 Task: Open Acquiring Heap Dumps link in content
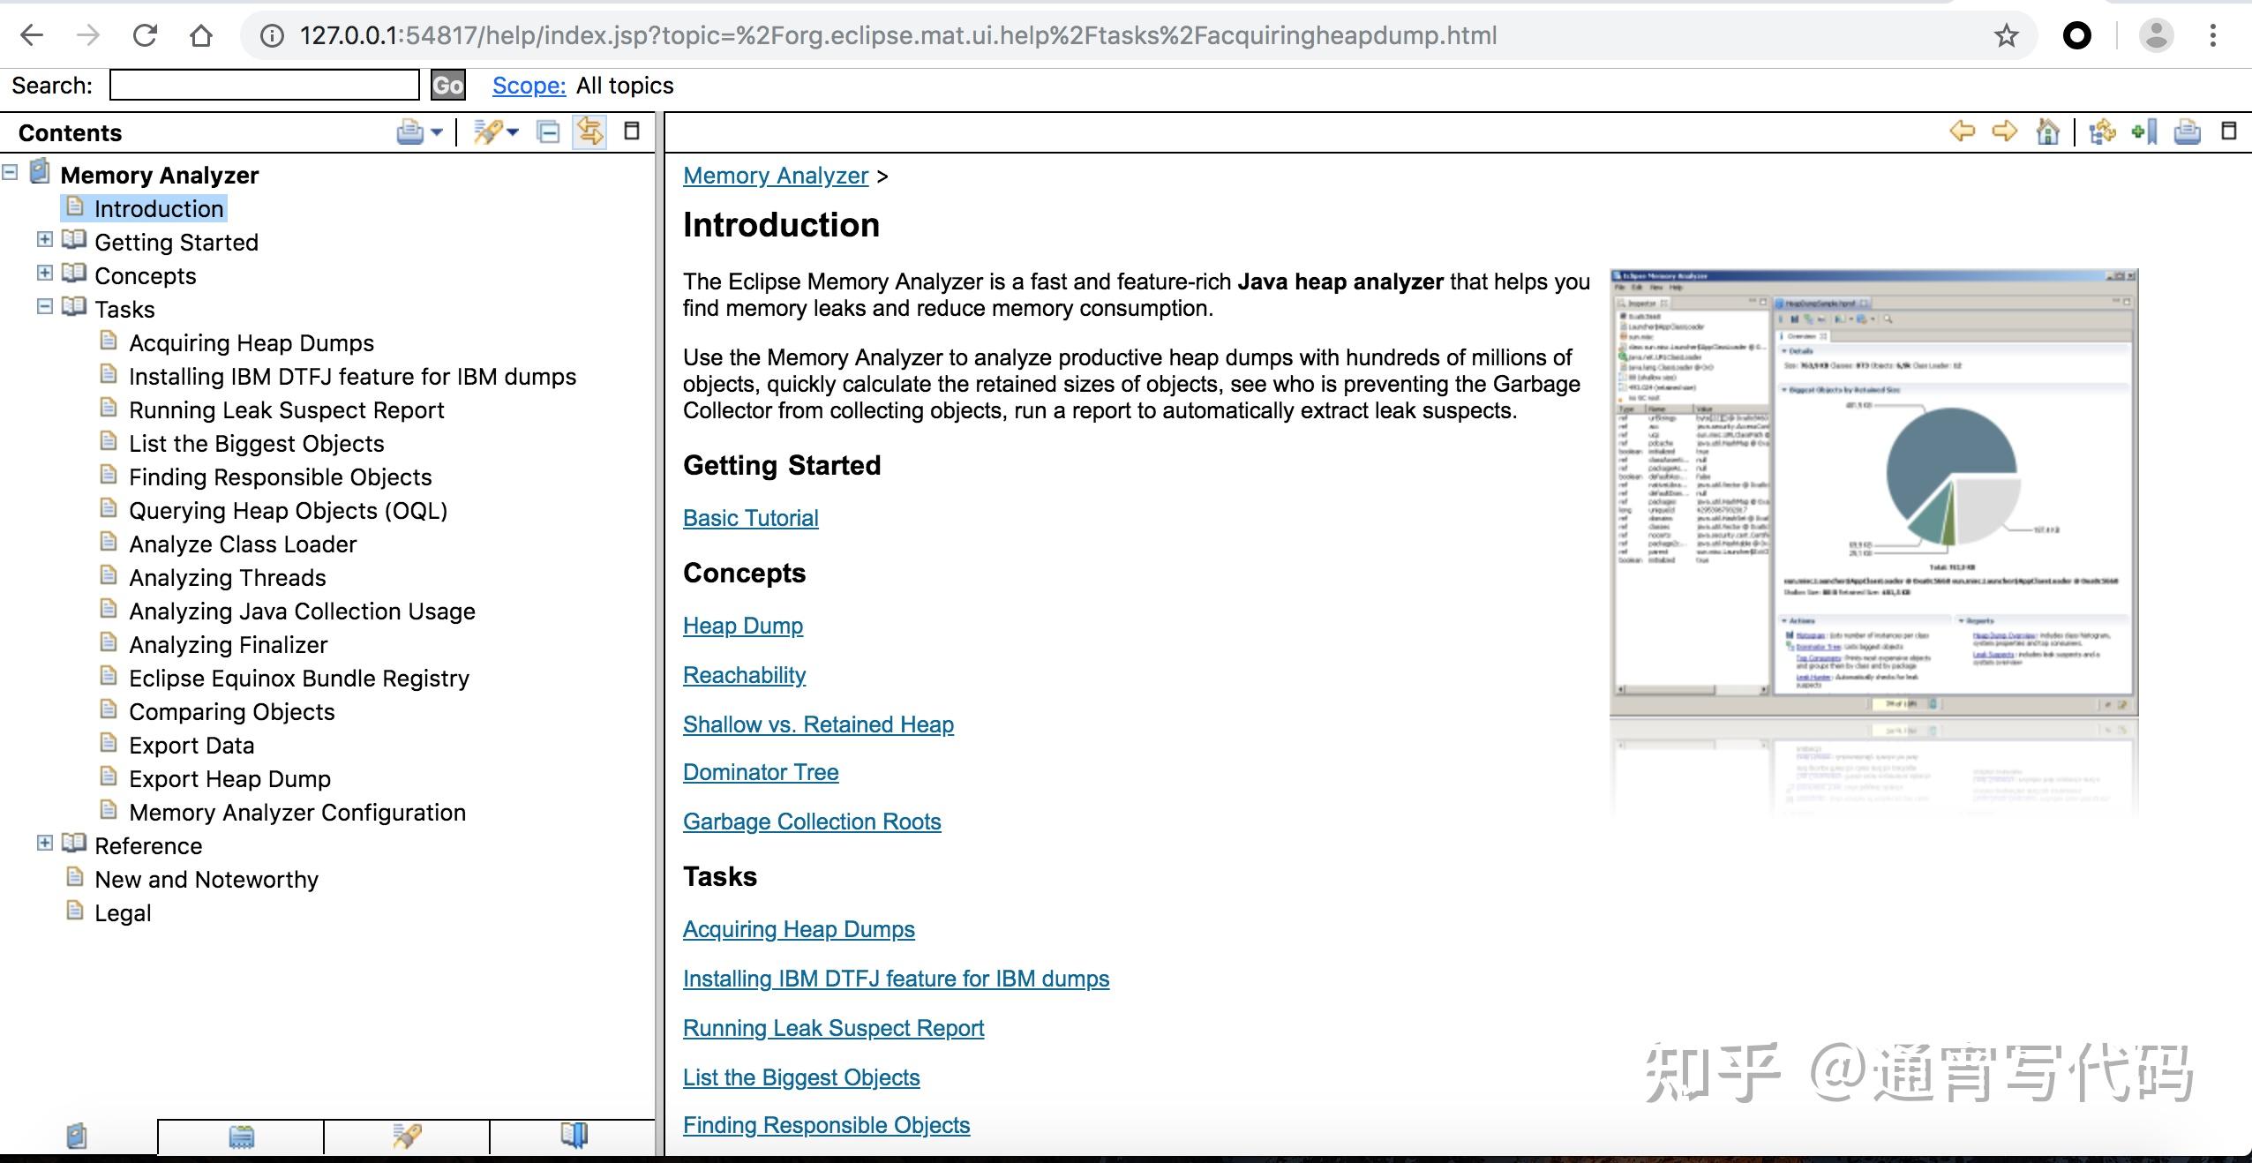click(x=799, y=929)
